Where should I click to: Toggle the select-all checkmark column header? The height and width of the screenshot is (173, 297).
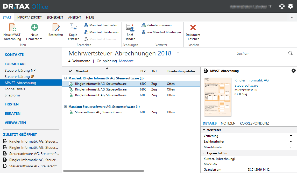click(70, 71)
